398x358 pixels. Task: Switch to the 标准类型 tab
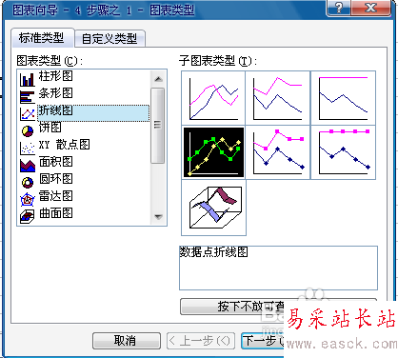(x=42, y=38)
